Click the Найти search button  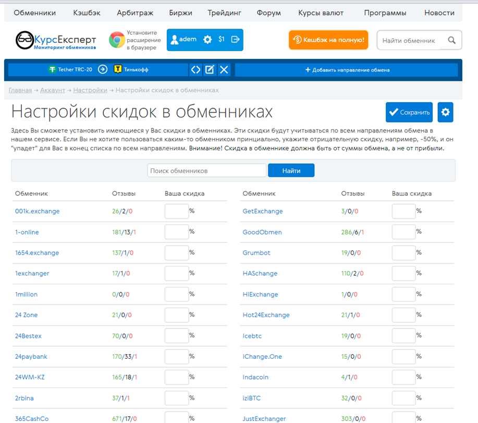291,171
